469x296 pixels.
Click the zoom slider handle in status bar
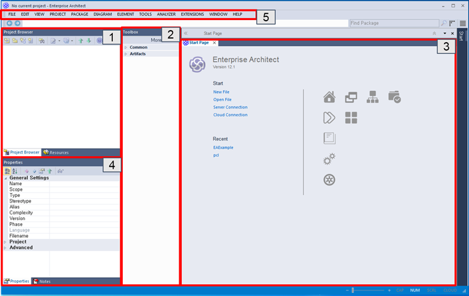[353, 290]
